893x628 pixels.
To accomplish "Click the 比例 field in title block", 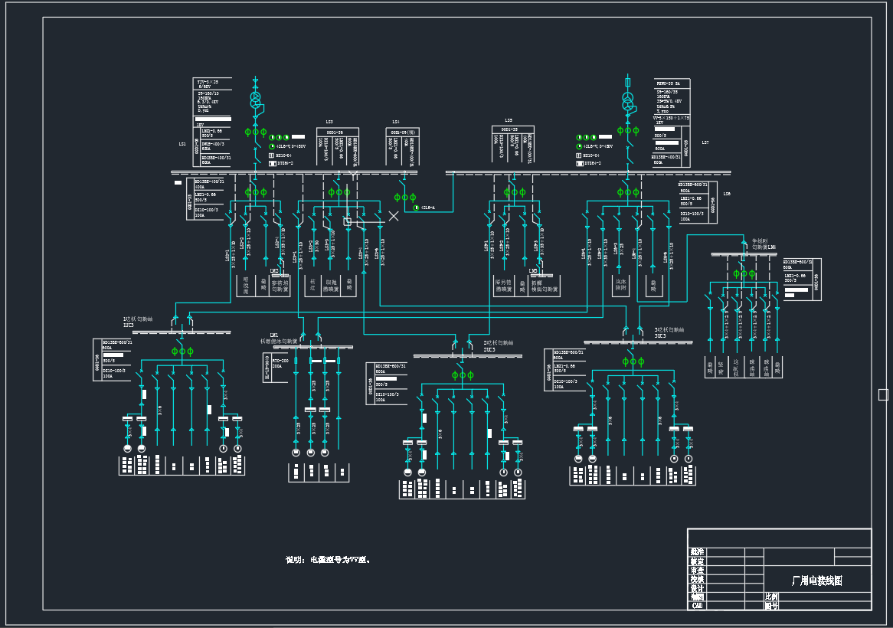I will pyautogui.click(x=771, y=596).
